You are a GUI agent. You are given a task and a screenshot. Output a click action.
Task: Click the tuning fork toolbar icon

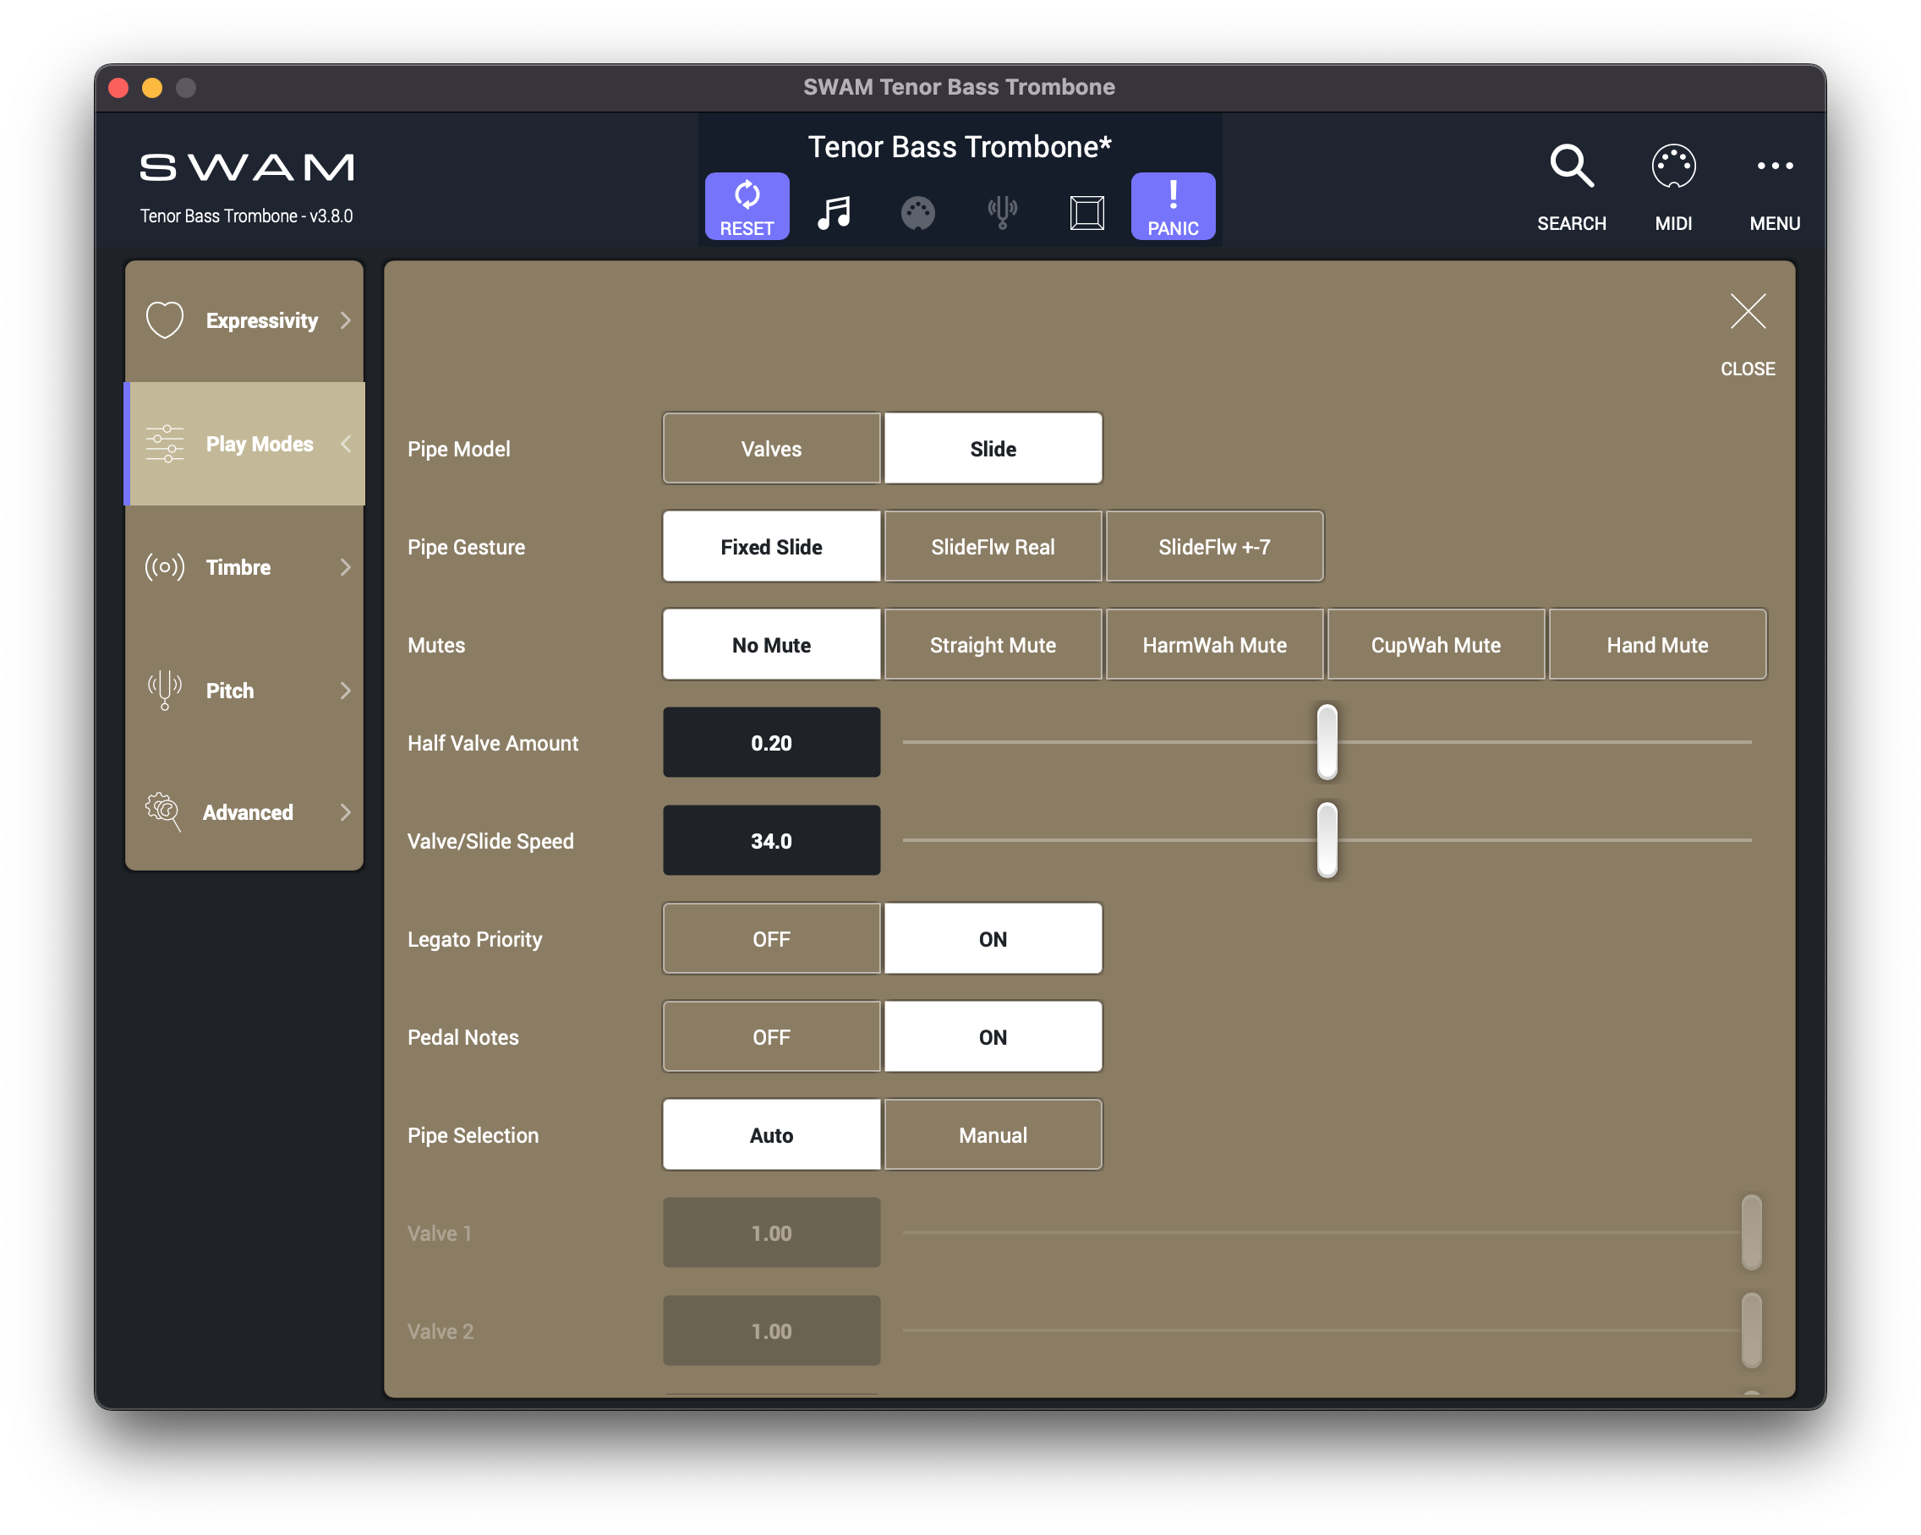tap(1001, 213)
